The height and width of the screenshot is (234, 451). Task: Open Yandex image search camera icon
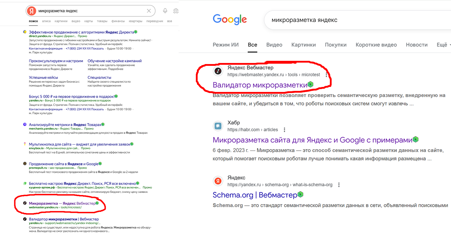[175, 11]
